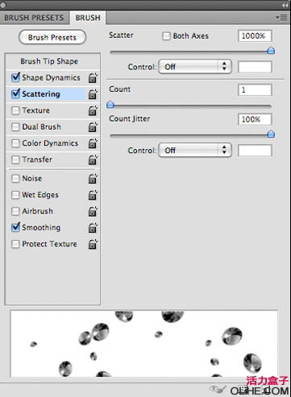Click the Count slider handle
Screen dimensions: 291x397
coord(110,105)
